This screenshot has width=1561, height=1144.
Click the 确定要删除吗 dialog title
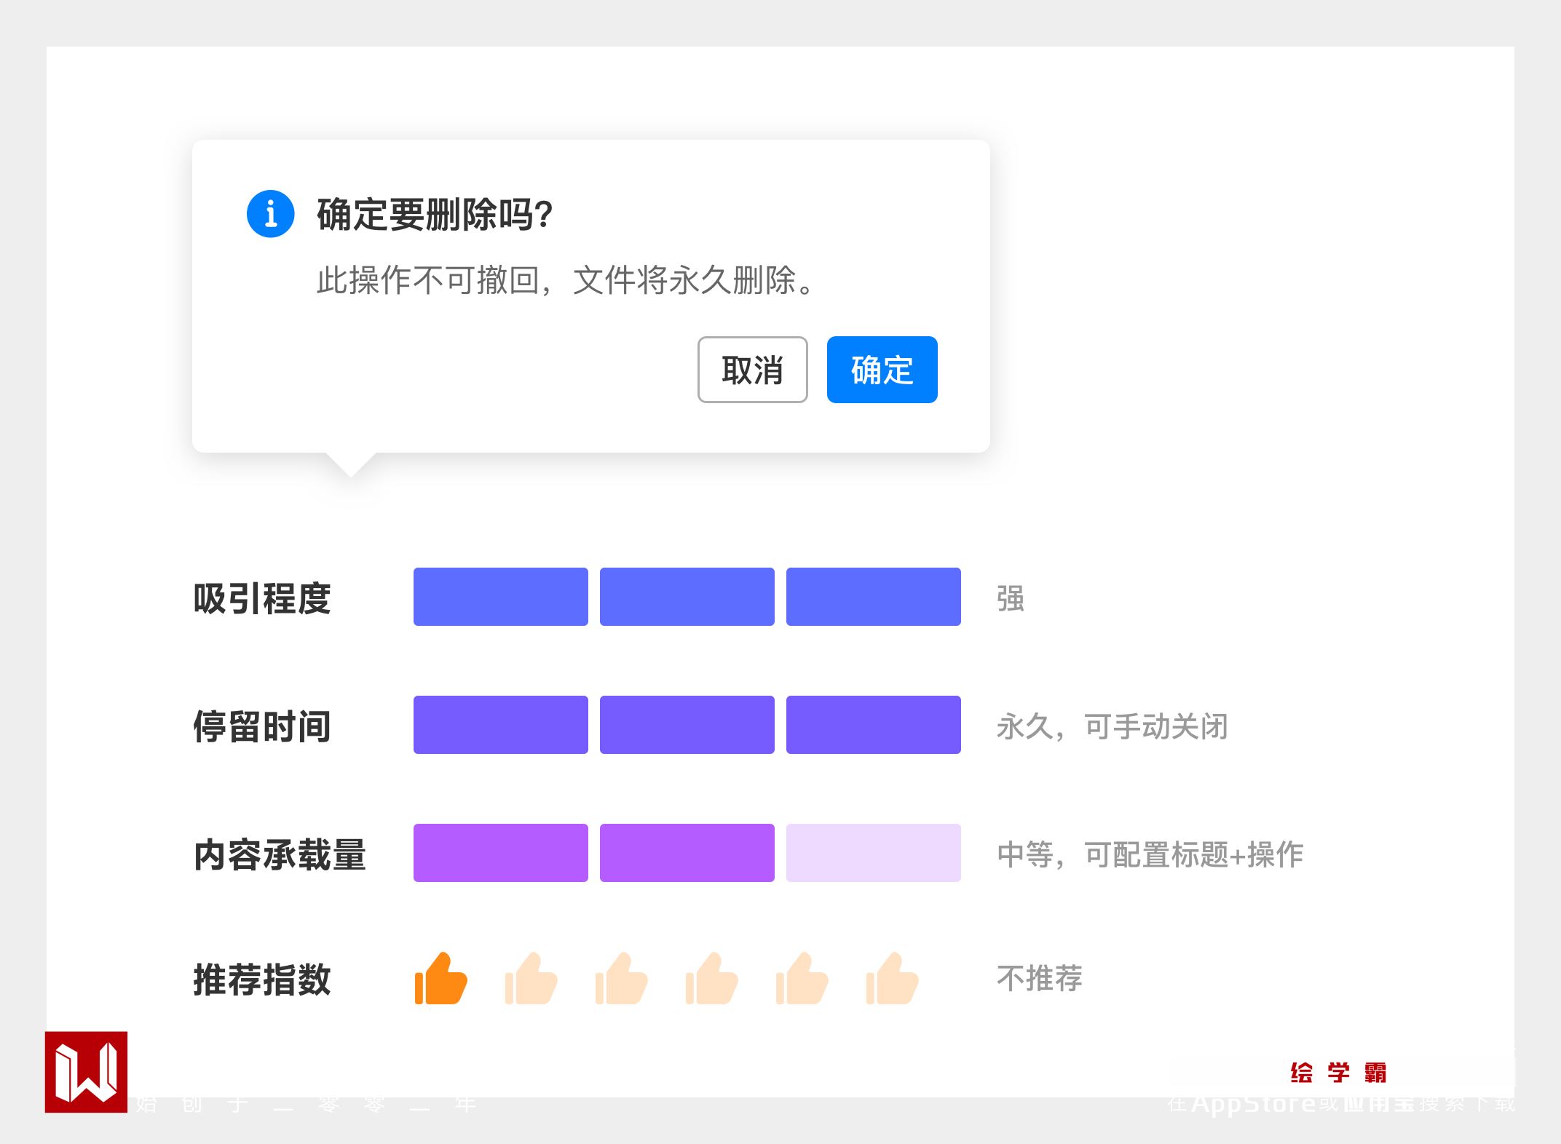point(435,215)
